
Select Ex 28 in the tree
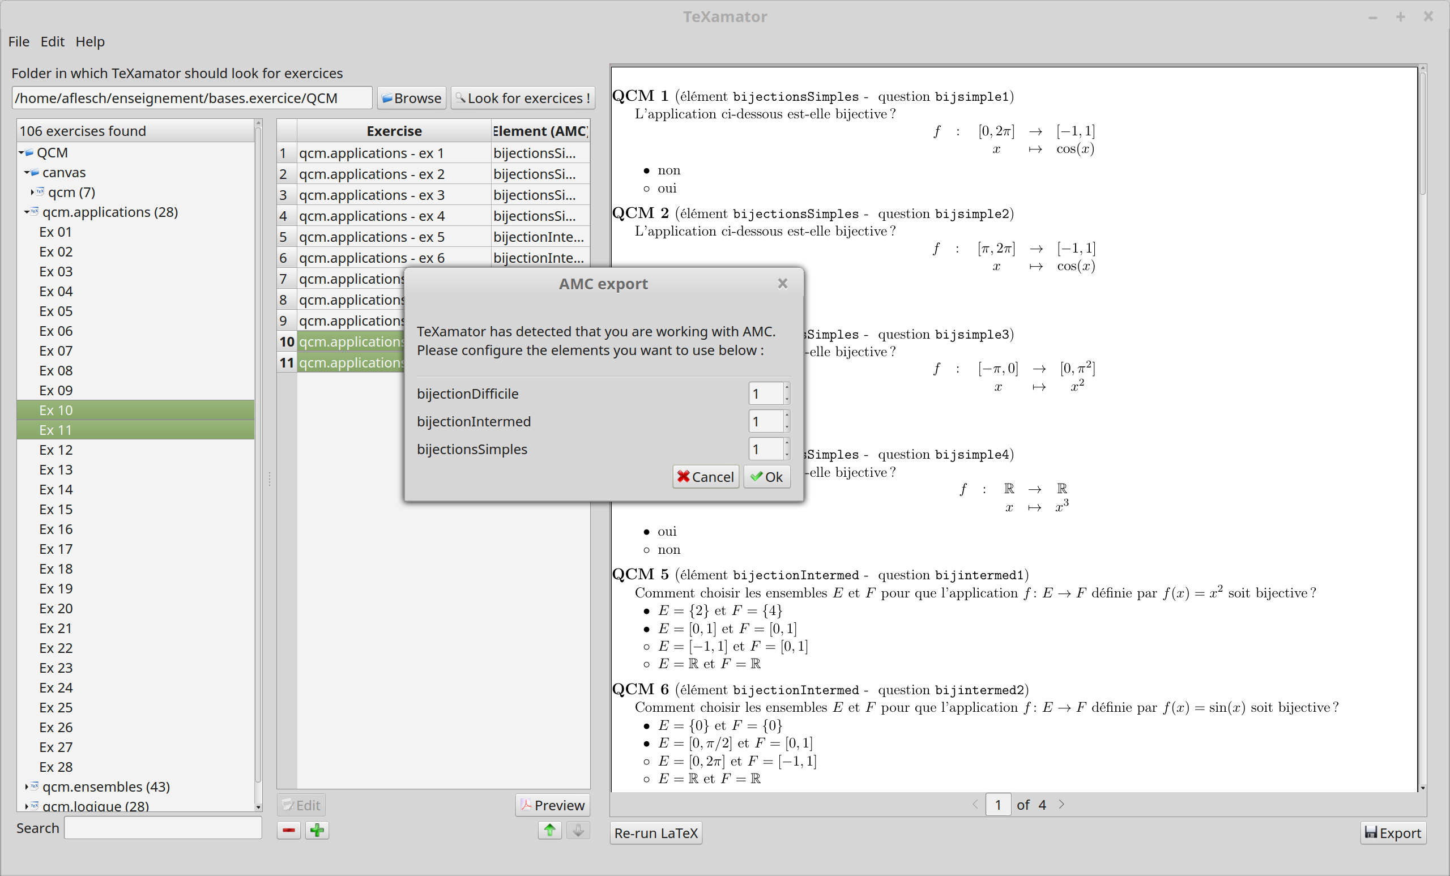pos(56,767)
